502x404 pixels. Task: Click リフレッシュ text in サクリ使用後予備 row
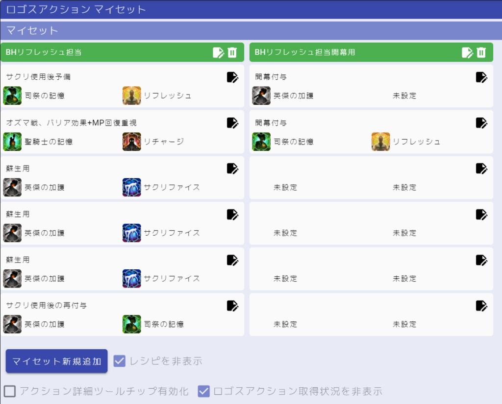pos(168,95)
